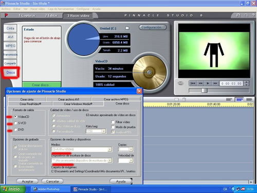Open the Inicio start menu
This screenshot has height=193, width=257.
(x=13, y=189)
